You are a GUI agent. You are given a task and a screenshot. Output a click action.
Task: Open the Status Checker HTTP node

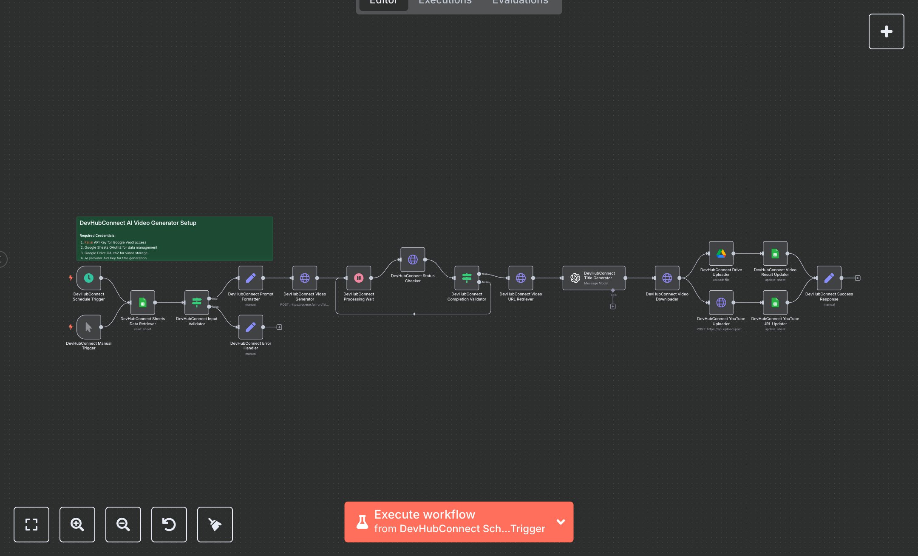click(412, 260)
